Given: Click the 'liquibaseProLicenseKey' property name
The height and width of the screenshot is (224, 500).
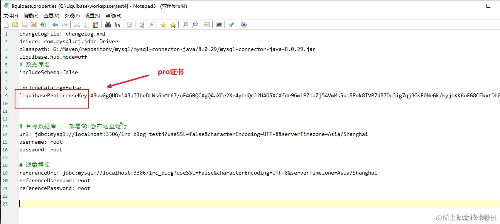Looking at the screenshot, I should [x=53, y=95].
